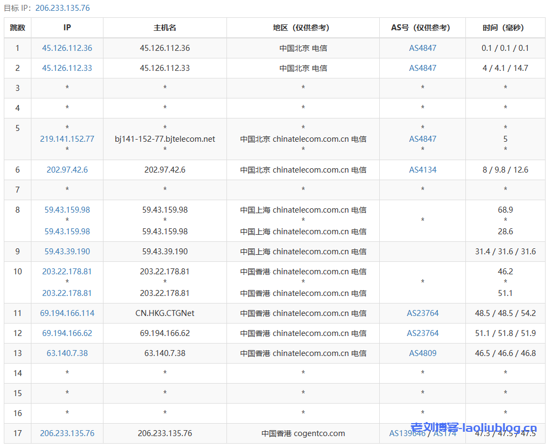Click the blue 59.43.39.190 IP link
551x448 pixels.
pyautogui.click(x=67, y=252)
